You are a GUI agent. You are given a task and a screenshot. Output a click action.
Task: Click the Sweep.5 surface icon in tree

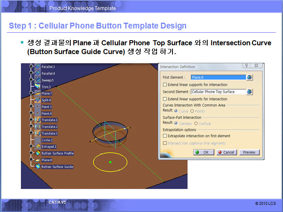(38, 80)
